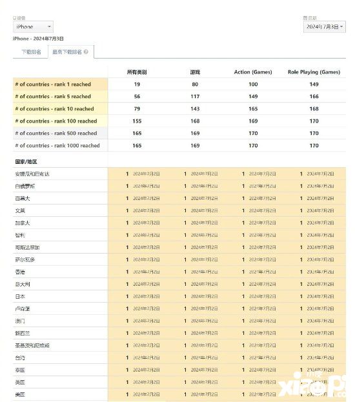The image size is (355, 402).
Task: Click the help icon beside 最高下载排名
Action: tap(86, 52)
